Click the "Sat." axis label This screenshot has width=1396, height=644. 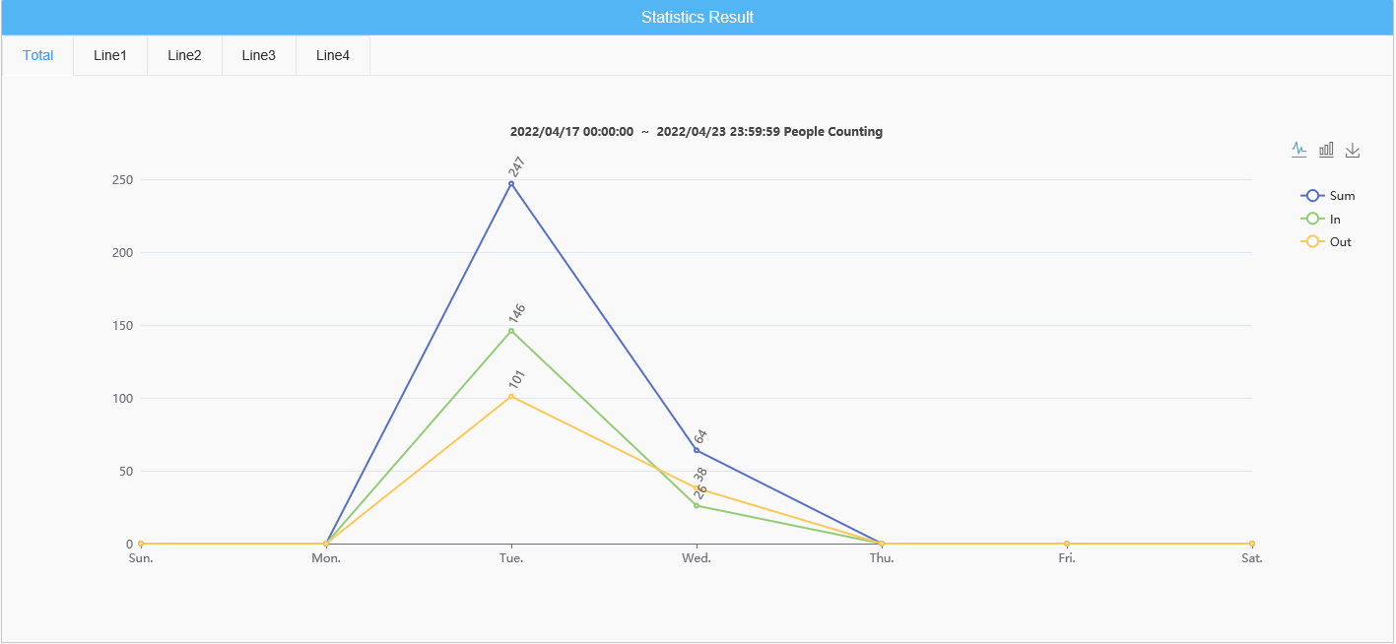point(1252,558)
